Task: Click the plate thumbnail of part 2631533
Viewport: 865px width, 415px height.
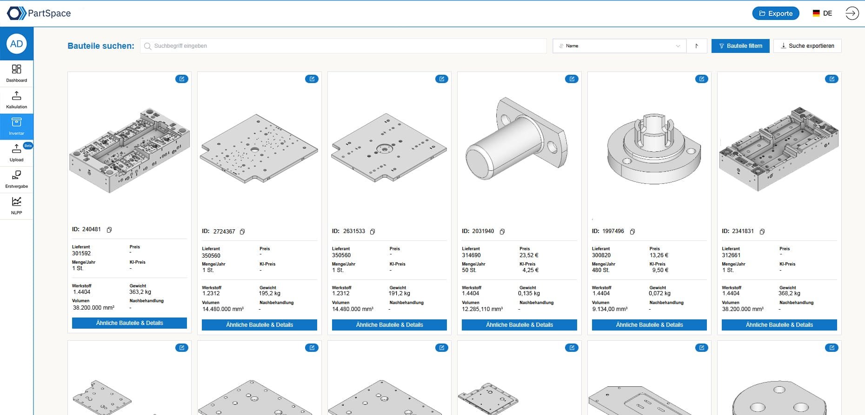Action: (389, 149)
